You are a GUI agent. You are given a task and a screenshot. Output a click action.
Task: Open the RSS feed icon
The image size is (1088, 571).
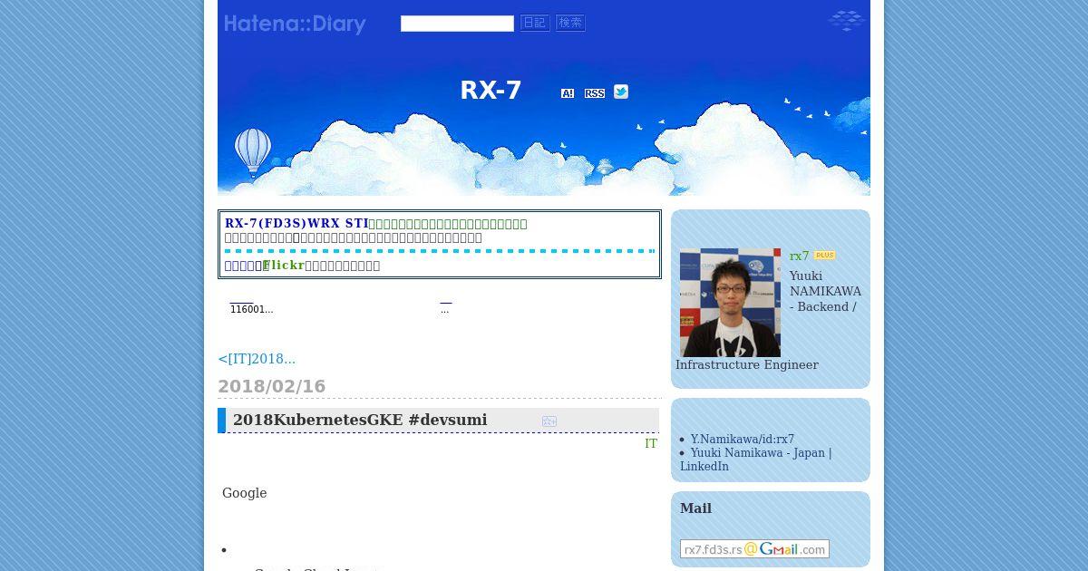[595, 93]
